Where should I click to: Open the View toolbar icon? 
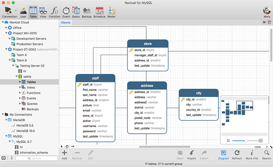[x=43, y=12]
